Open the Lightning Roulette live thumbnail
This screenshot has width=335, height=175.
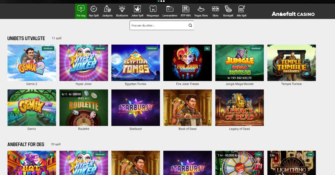click(x=291, y=163)
